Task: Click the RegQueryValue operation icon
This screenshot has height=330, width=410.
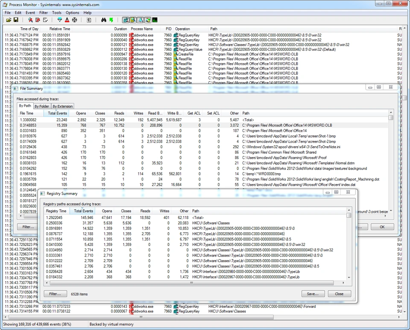Action: pyautogui.click(x=176, y=50)
